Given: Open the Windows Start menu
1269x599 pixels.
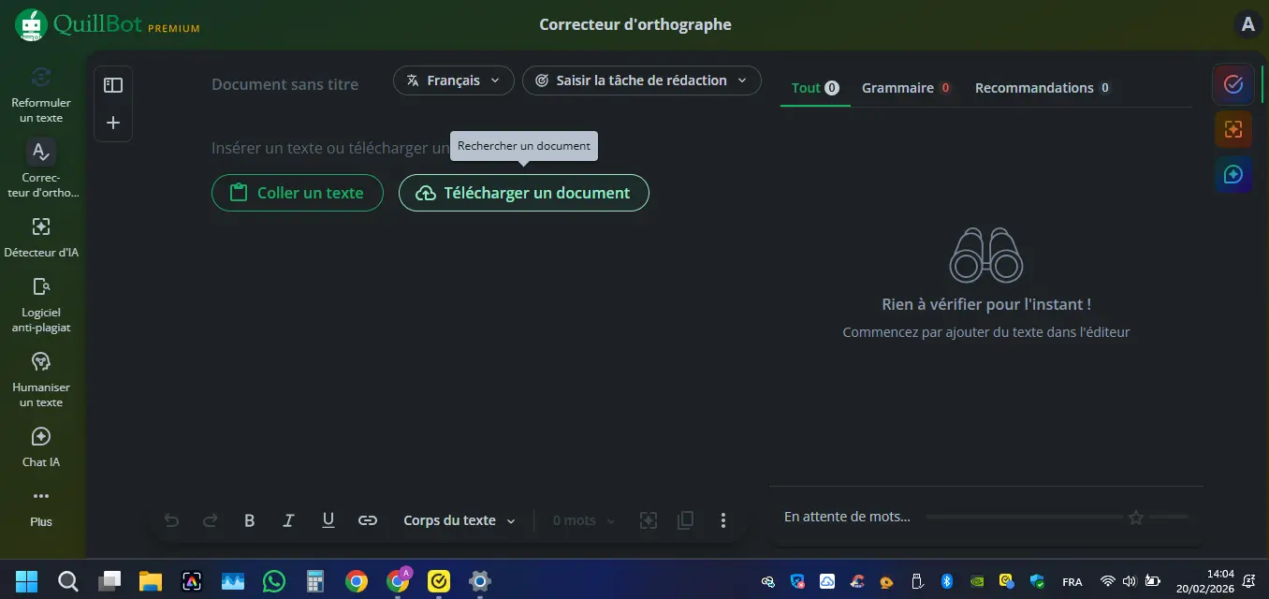Looking at the screenshot, I should (27, 581).
